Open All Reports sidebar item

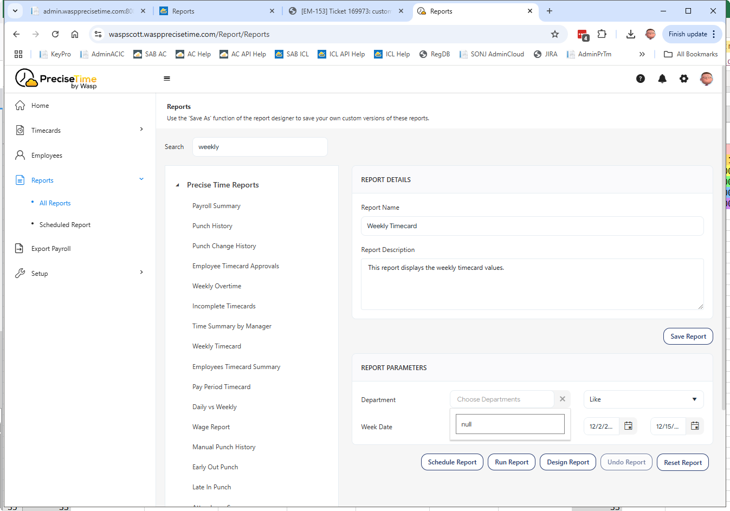coord(55,203)
